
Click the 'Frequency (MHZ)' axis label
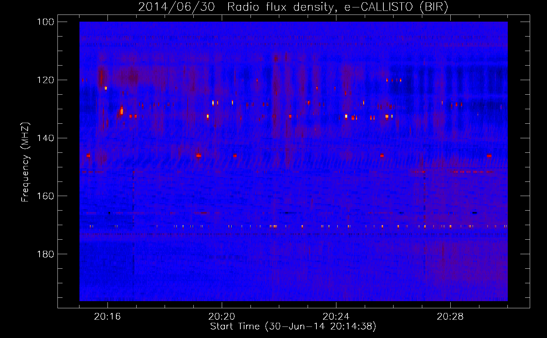25,162
